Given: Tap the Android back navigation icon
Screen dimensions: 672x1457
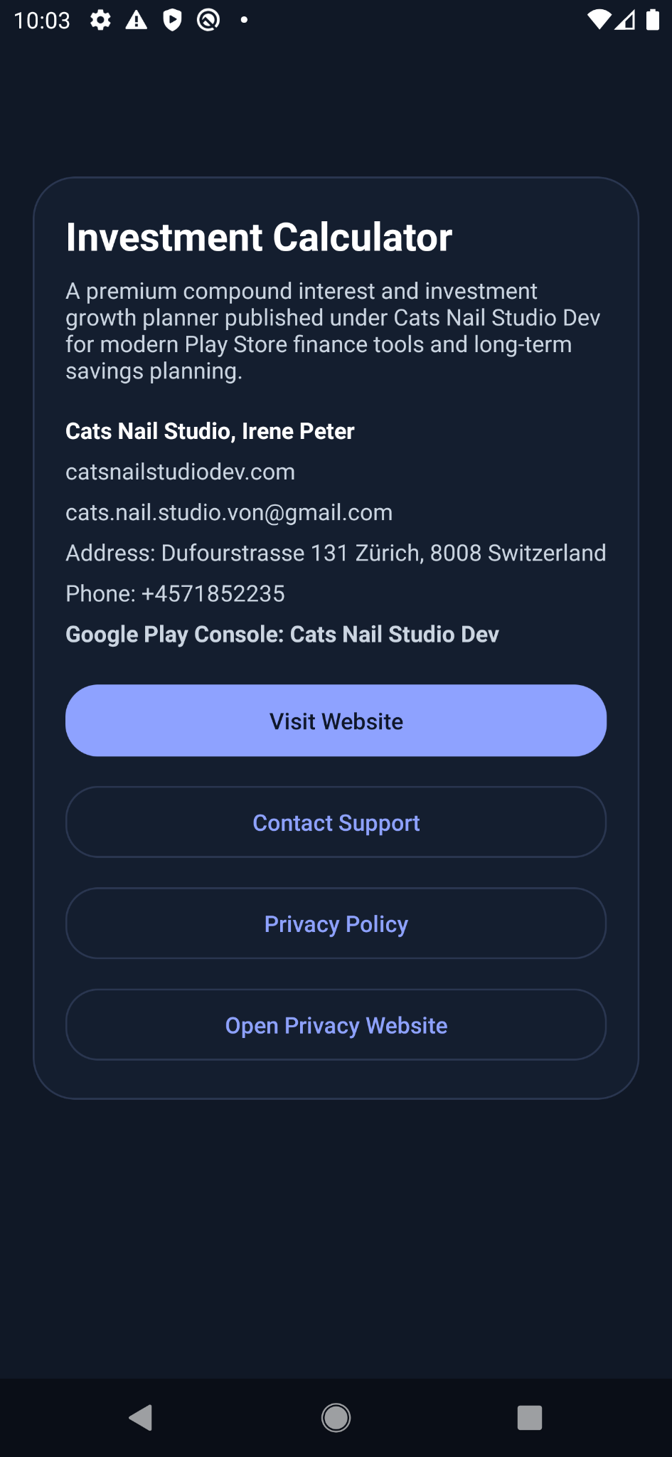Looking at the screenshot, I should [140, 1418].
